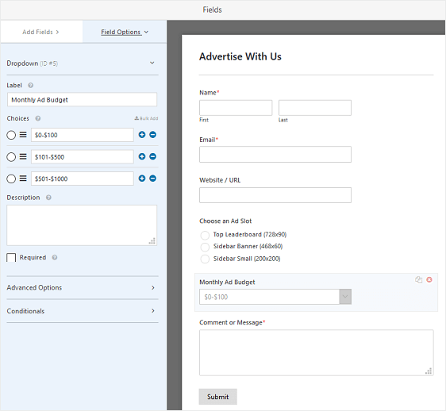Enable the Required checkbox

[11, 258]
